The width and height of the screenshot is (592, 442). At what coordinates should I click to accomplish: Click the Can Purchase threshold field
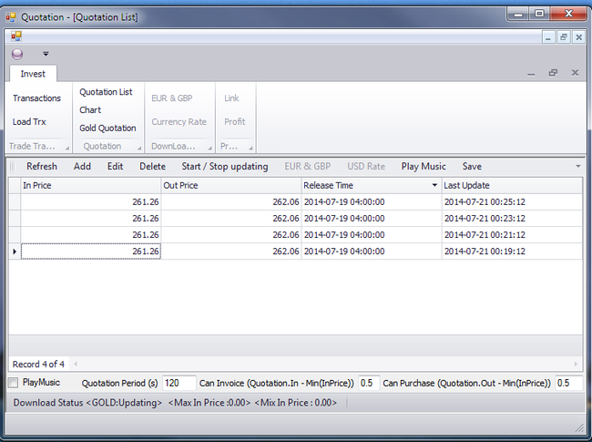tap(568, 383)
